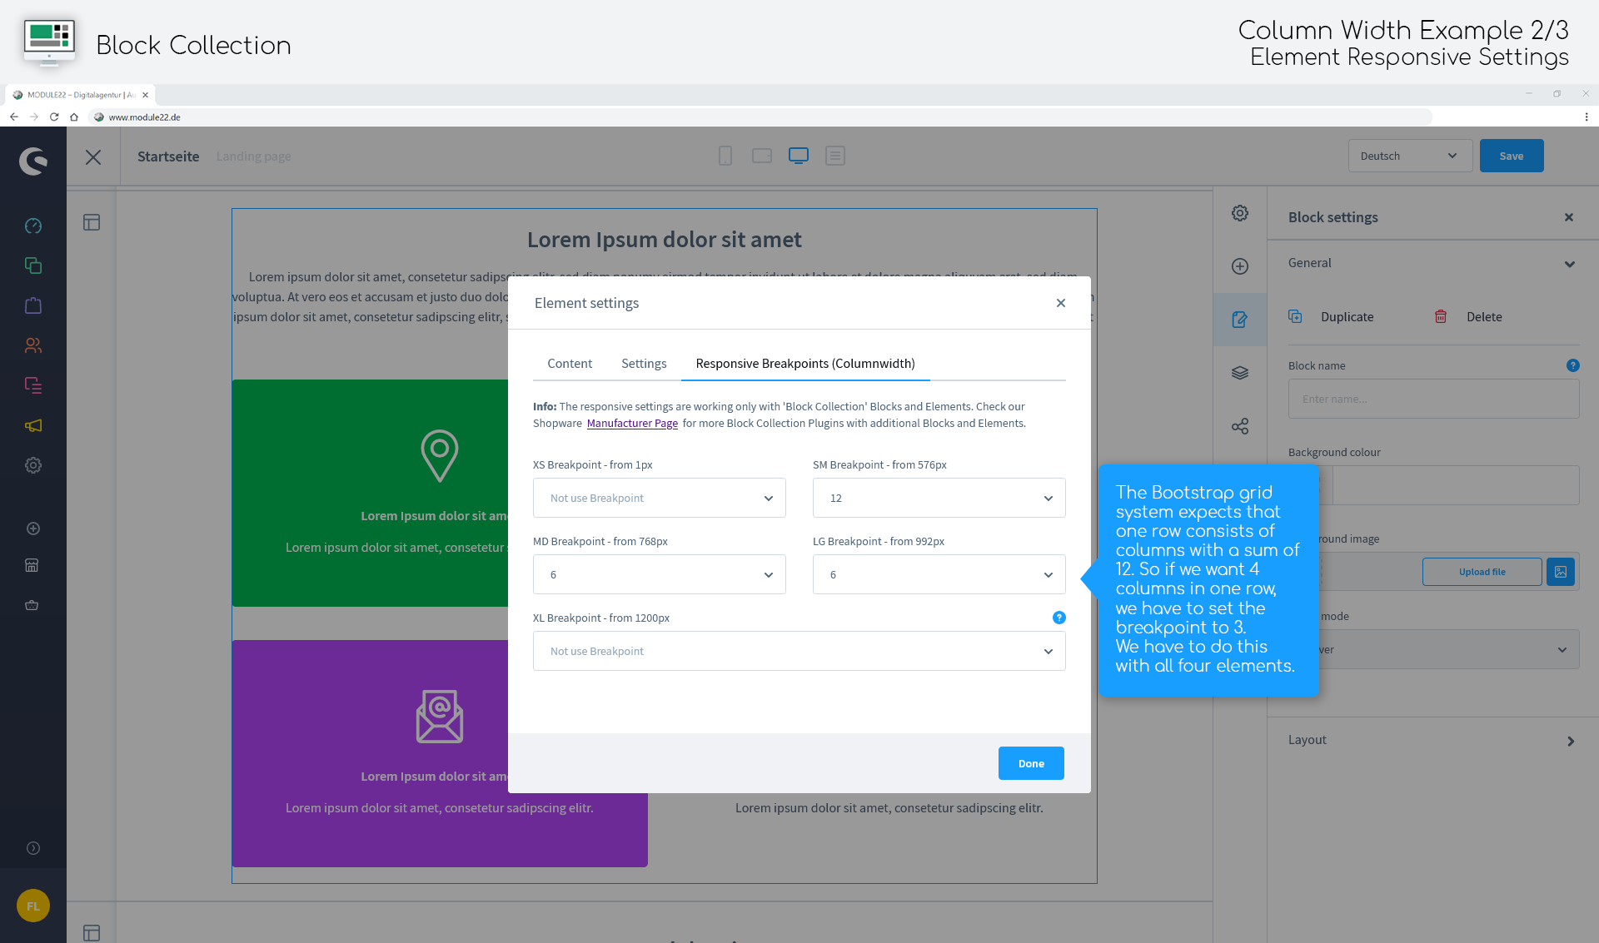
Task: Click the Background colour input field
Action: coord(1456,485)
